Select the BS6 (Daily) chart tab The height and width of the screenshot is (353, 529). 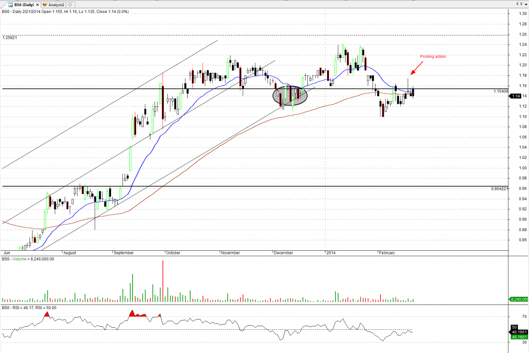pyautogui.click(x=24, y=4)
